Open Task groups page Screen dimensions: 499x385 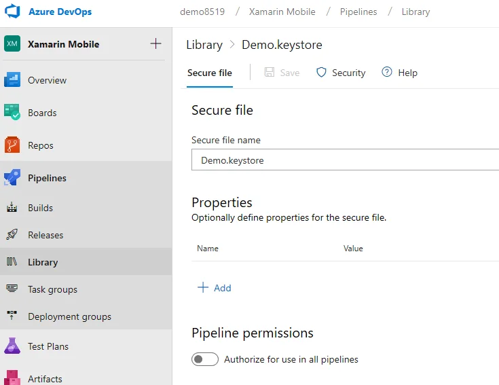click(52, 289)
